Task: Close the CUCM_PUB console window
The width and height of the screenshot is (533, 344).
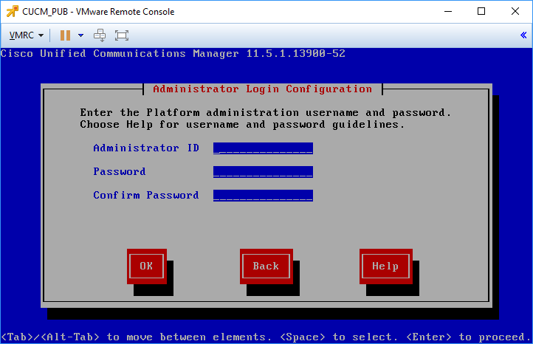Action: click(x=515, y=12)
